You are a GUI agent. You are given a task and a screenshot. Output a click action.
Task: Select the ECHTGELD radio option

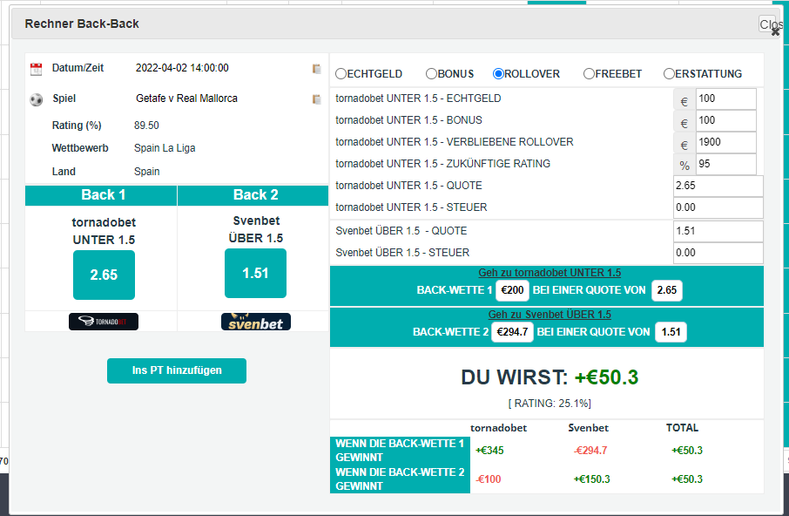(341, 74)
